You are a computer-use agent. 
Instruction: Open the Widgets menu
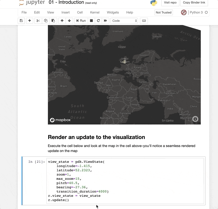113,12
